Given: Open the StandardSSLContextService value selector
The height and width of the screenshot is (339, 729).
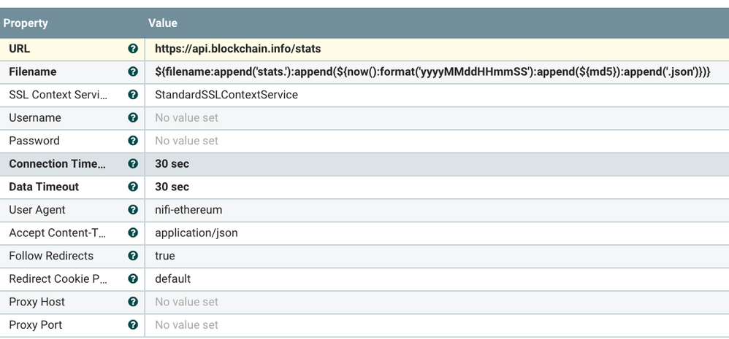Looking at the screenshot, I should click(x=226, y=95).
